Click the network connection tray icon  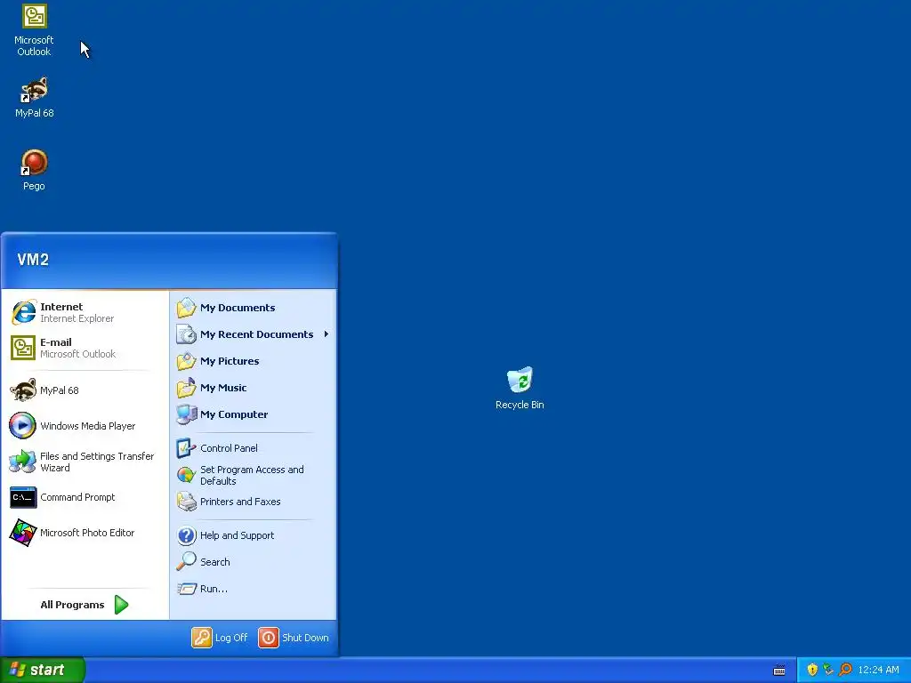[x=828, y=670]
